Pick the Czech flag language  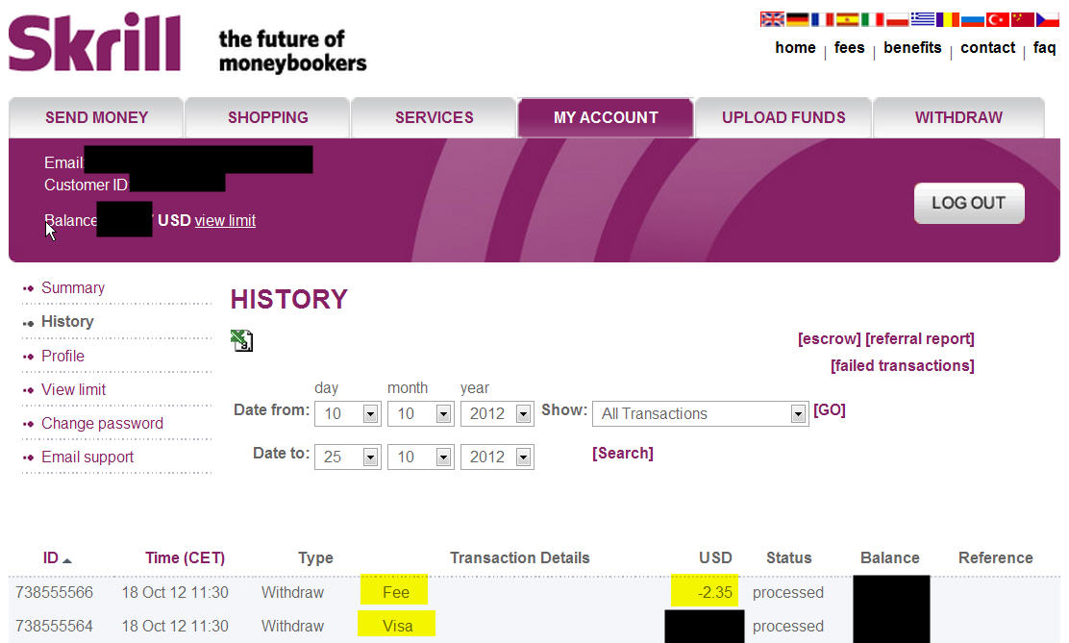(1048, 19)
